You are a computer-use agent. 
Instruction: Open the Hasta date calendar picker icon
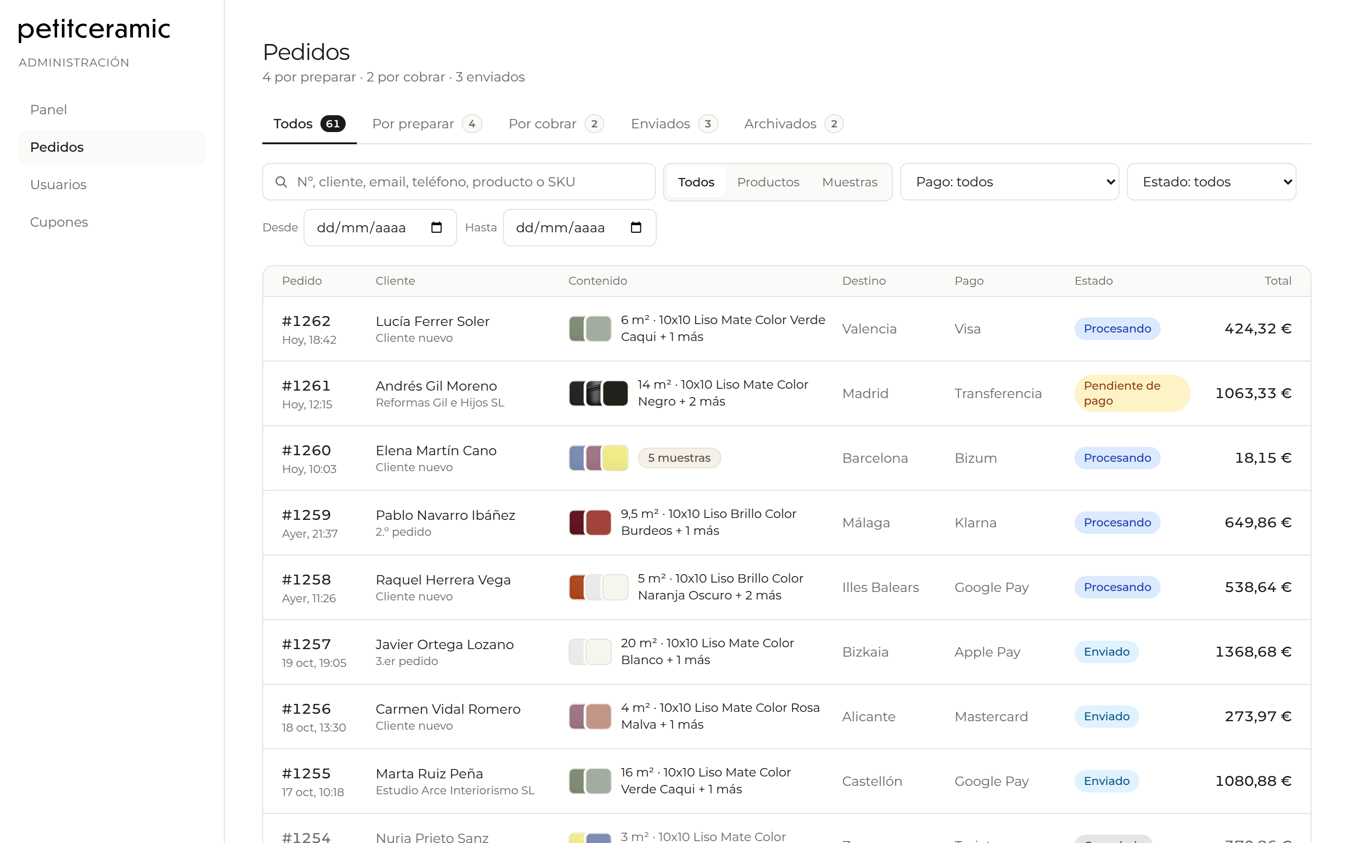tap(636, 228)
